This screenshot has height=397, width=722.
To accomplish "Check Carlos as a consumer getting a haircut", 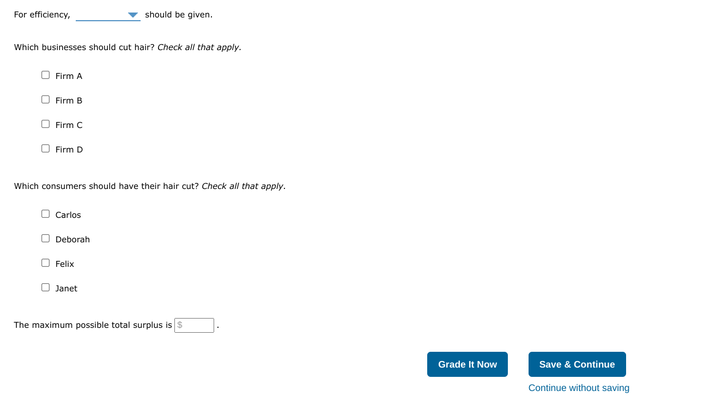I will pos(45,213).
